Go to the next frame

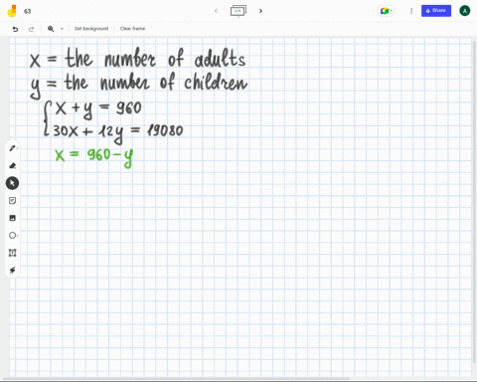pyautogui.click(x=260, y=11)
